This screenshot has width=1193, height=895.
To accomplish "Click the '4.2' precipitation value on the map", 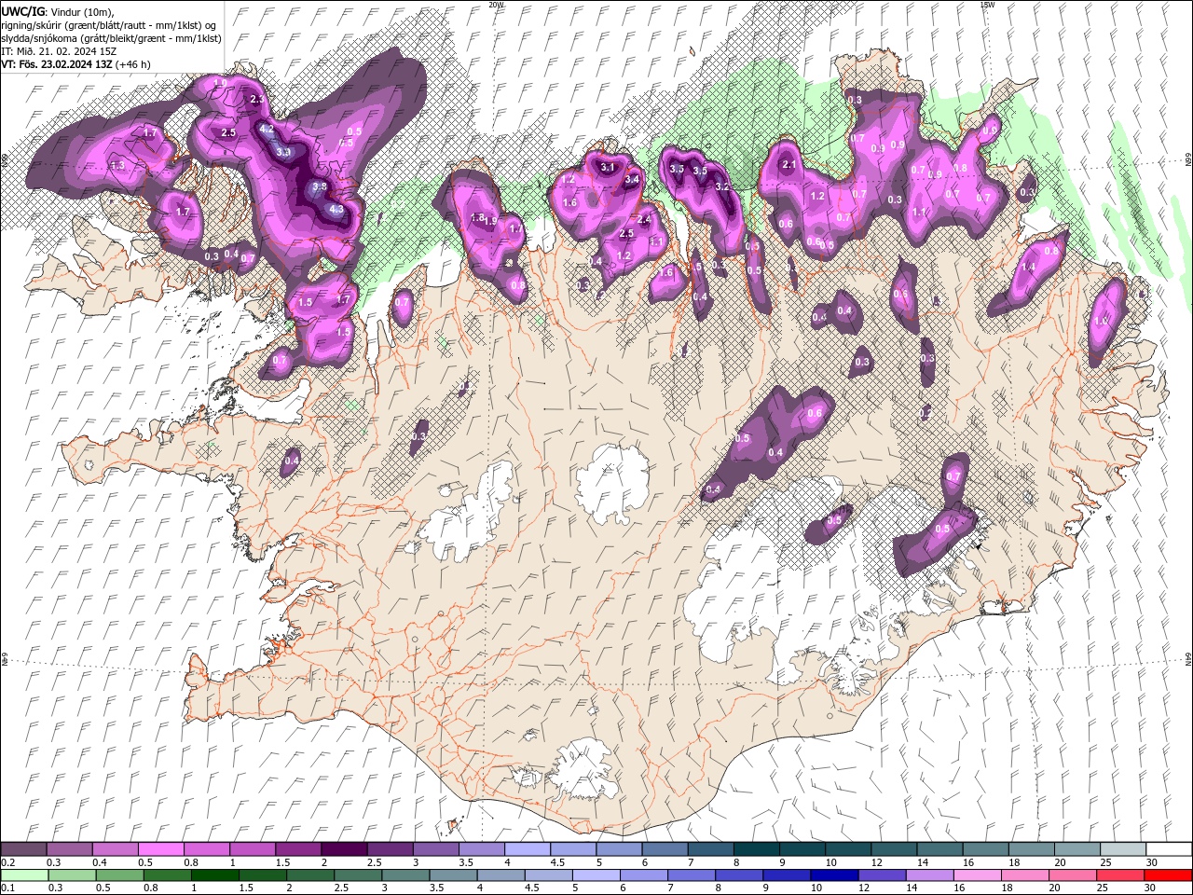I will (x=266, y=130).
